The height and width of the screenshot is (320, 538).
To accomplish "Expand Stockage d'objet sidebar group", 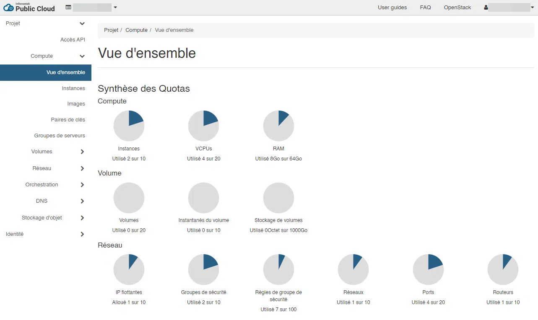I will 46,218.
